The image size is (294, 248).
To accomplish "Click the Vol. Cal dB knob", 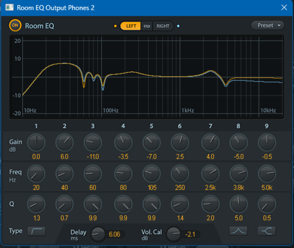I will pyautogui.click(x=173, y=234).
